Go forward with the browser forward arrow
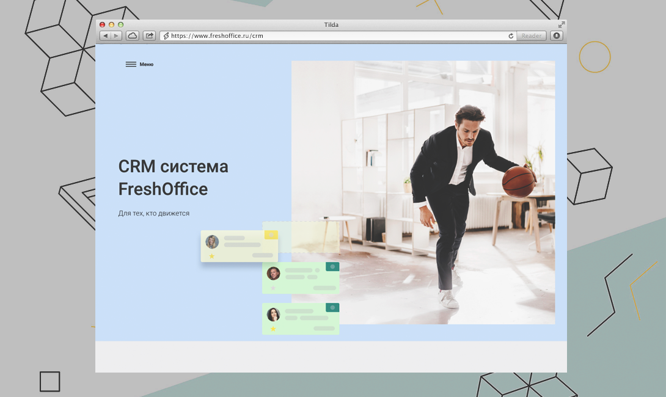Viewport: 666px width, 397px height. pos(116,35)
